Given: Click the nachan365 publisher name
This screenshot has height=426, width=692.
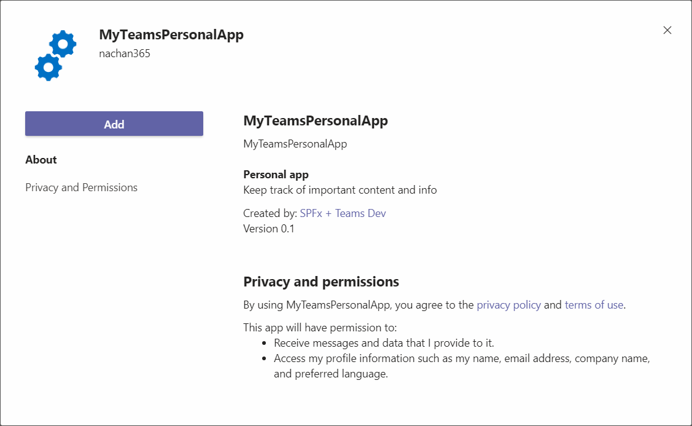Looking at the screenshot, I should (x=125, y=53).
